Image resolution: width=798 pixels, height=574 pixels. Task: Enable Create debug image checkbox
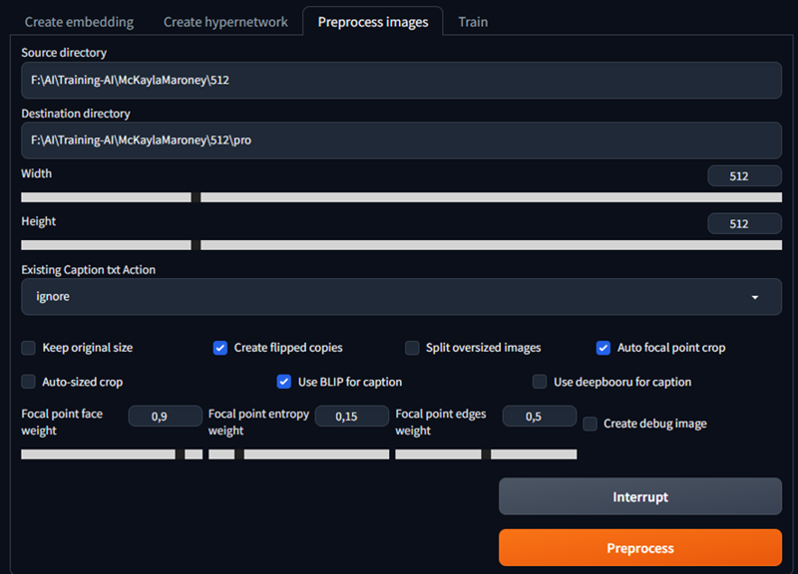click(590, 424)
